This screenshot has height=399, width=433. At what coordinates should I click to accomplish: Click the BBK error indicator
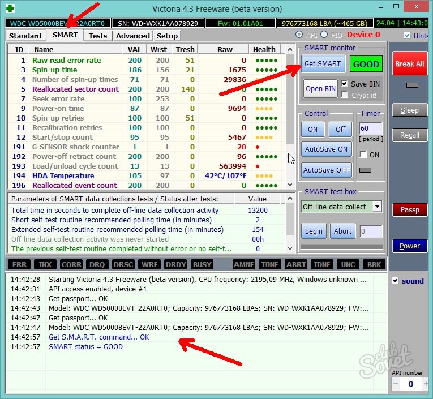[x=373, y=264]
